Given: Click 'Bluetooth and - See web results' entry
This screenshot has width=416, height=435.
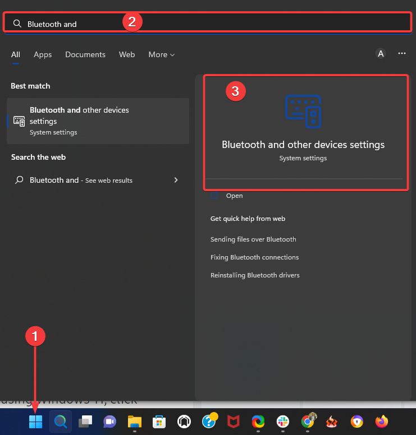Looking at the screenshot, I should pyautogui.click(x=97, y=180).
